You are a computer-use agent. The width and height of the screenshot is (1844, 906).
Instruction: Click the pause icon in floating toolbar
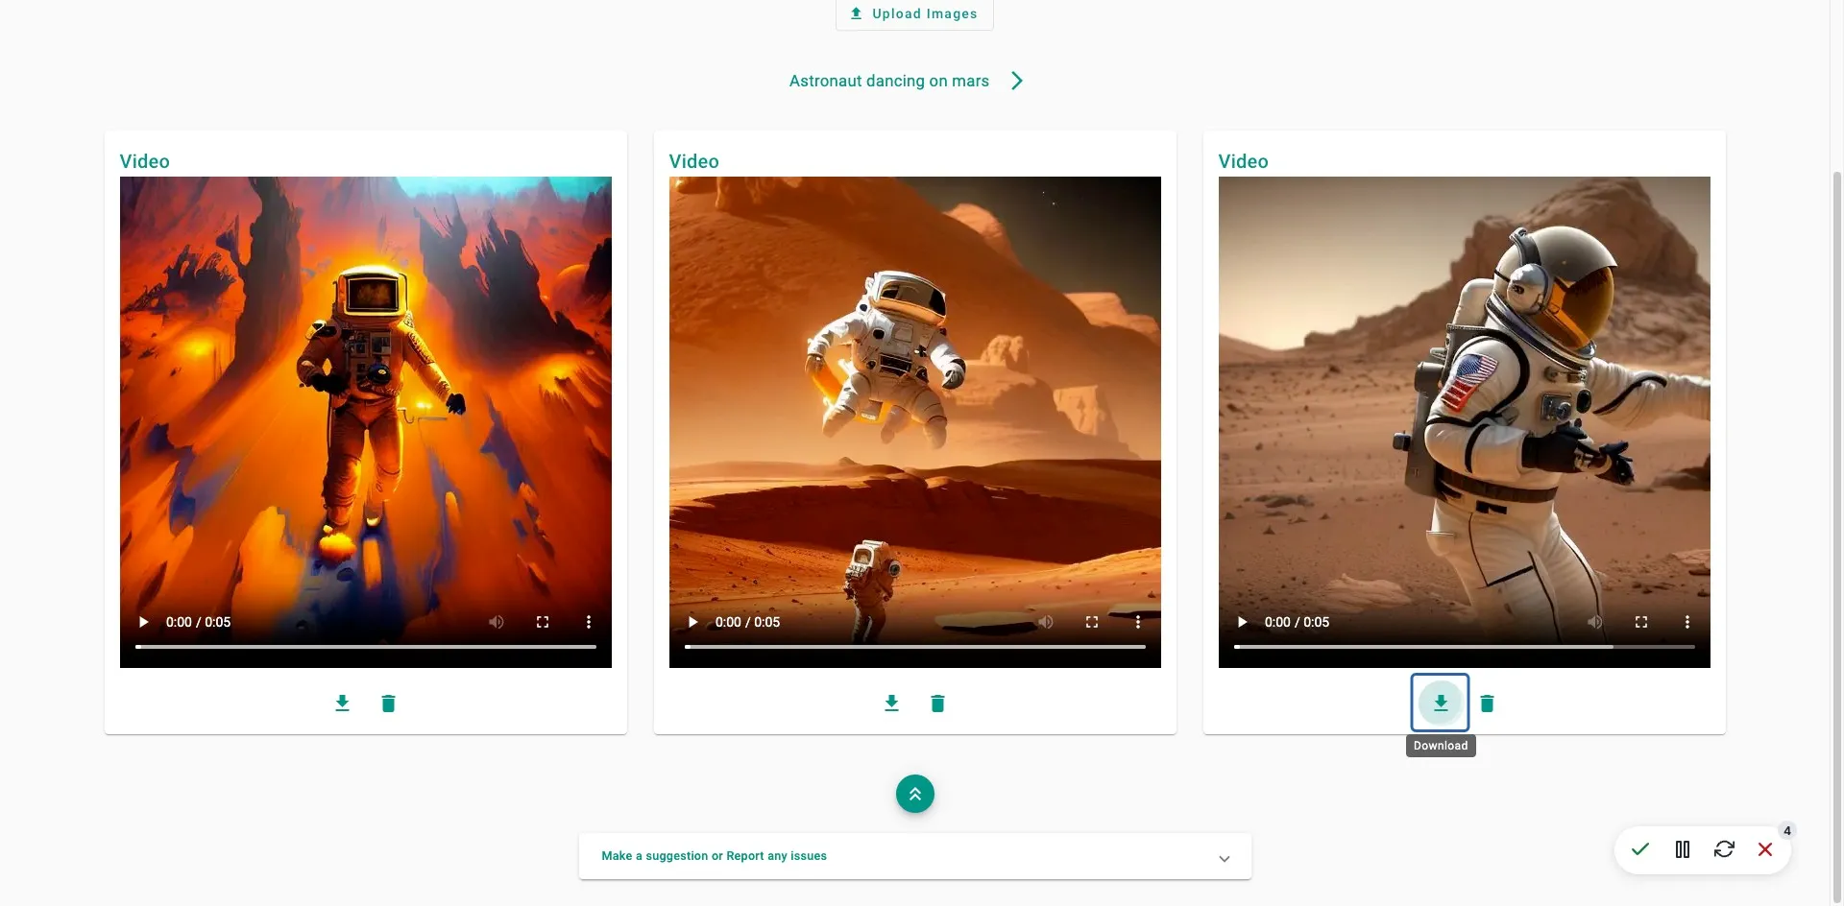(1683, 849)
